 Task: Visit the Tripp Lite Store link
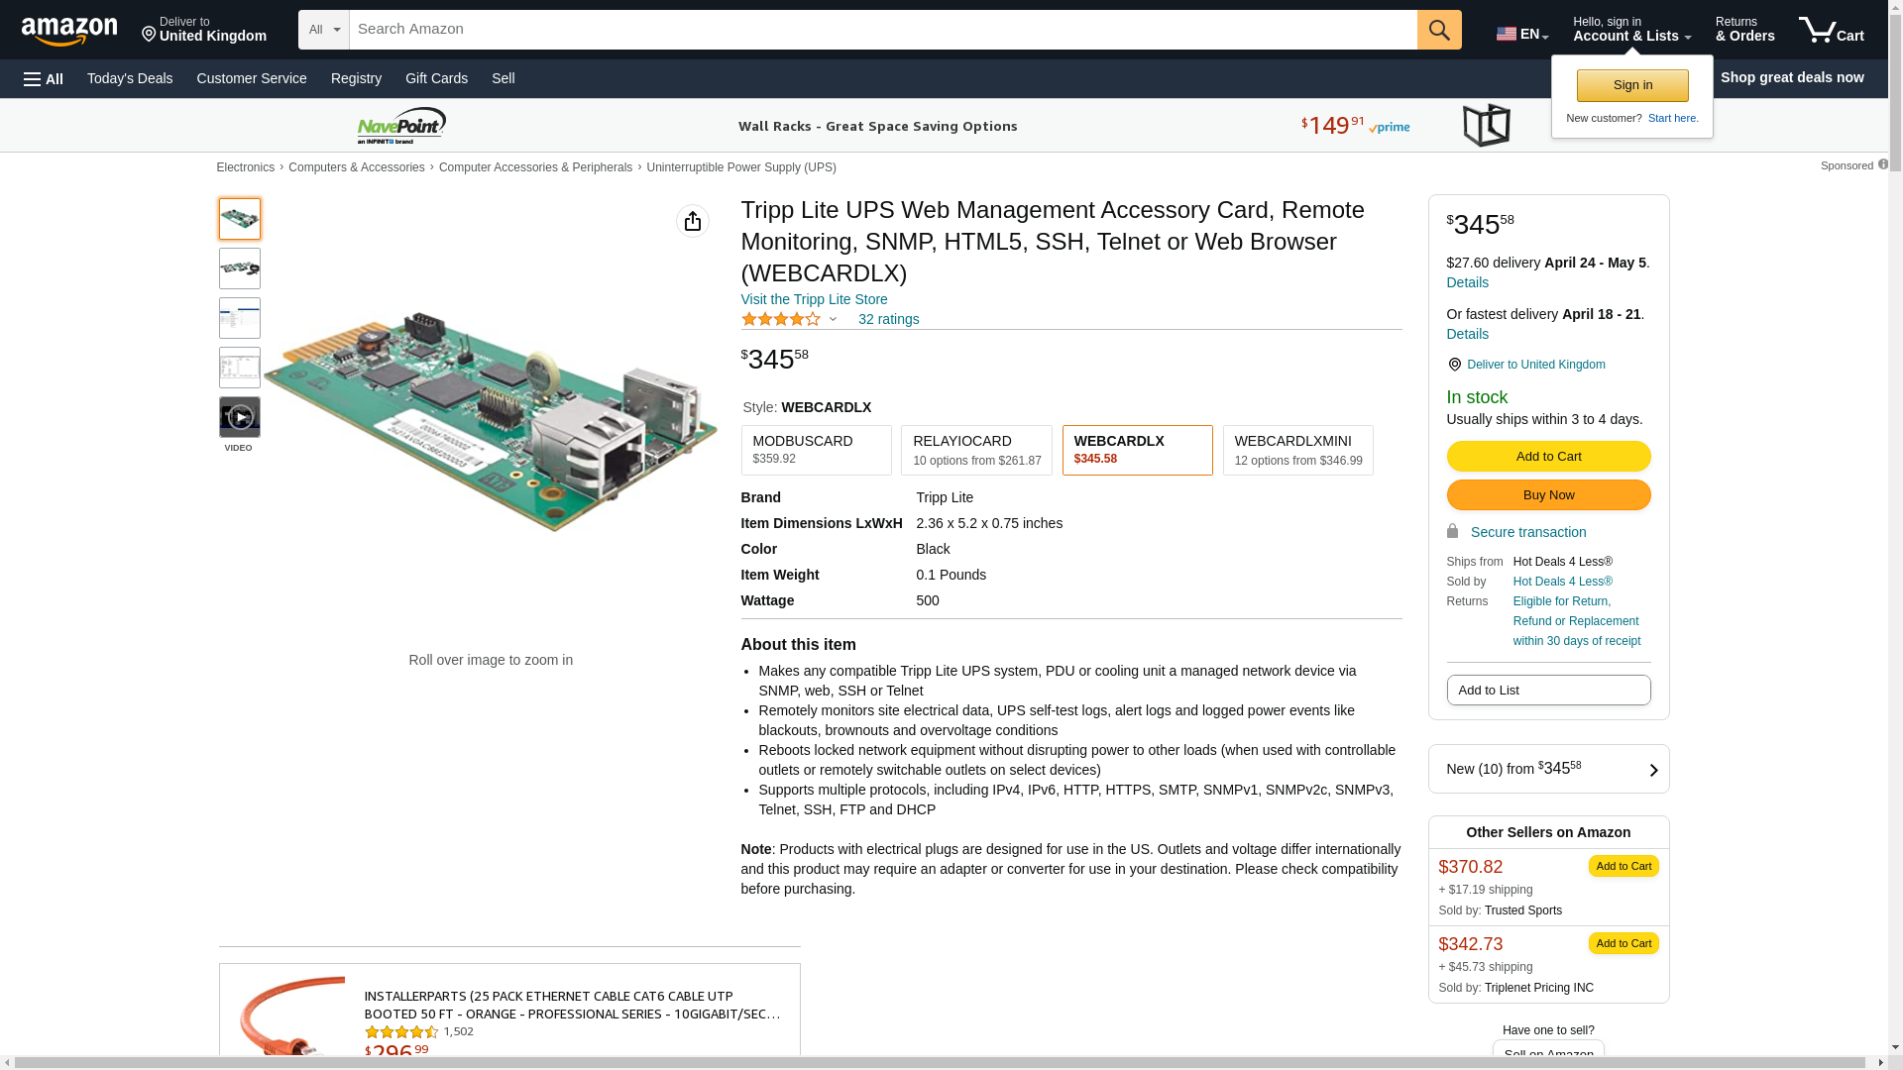click(814, 299)
